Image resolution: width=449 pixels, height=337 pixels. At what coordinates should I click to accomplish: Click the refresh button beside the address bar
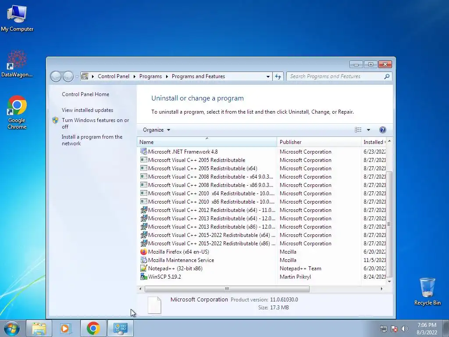point(278,76)
